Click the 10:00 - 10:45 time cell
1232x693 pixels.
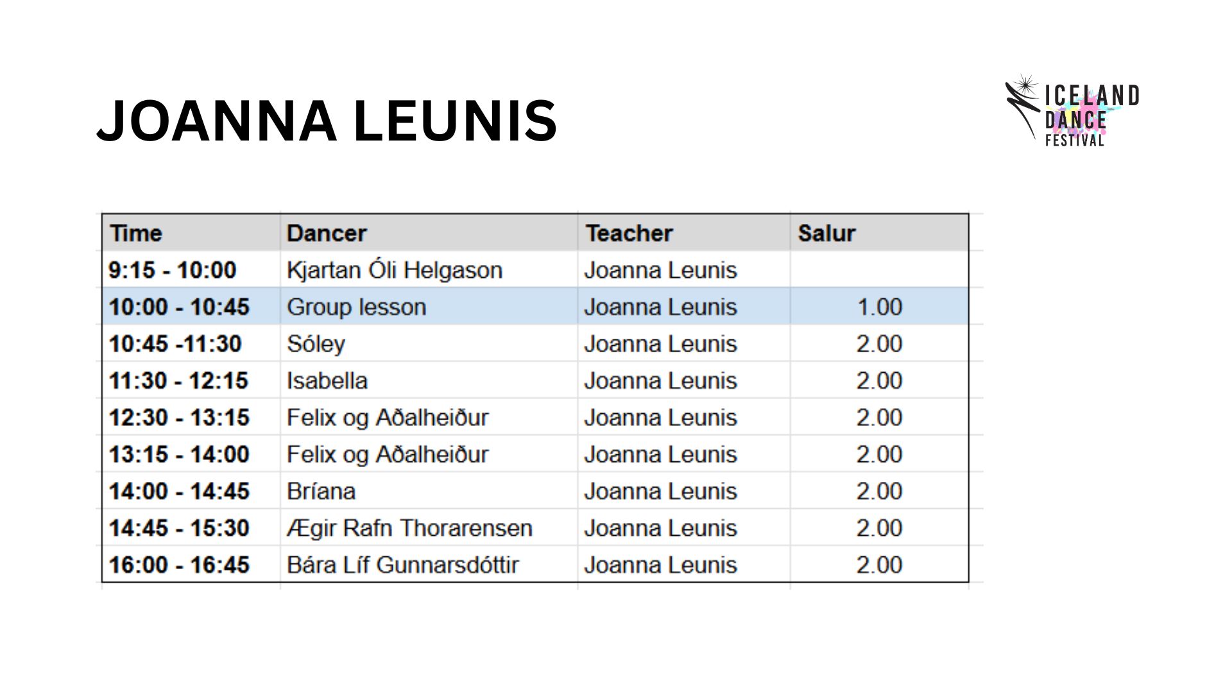point(191,307)
